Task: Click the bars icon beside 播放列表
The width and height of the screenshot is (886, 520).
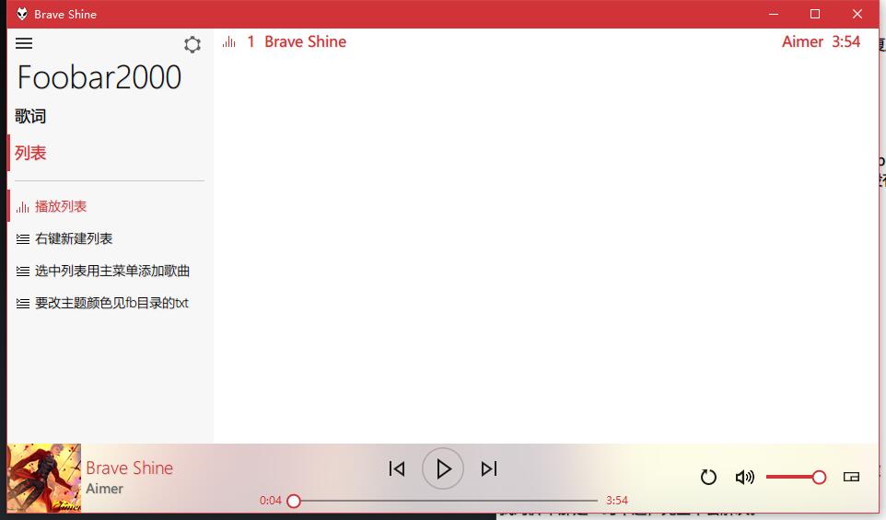Action: [23, 207]
